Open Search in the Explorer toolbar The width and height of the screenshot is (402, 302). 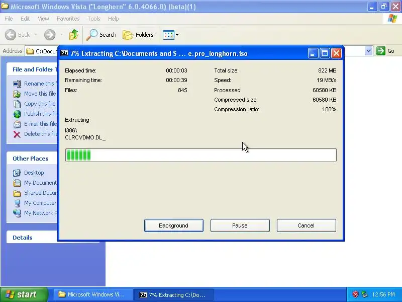click(x=102, y=35)
